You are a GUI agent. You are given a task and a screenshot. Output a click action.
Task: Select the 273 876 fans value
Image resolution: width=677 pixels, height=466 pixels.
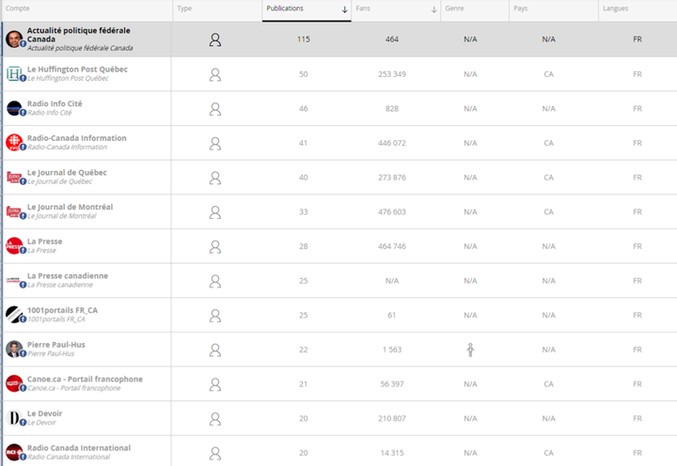coord(392,178)
